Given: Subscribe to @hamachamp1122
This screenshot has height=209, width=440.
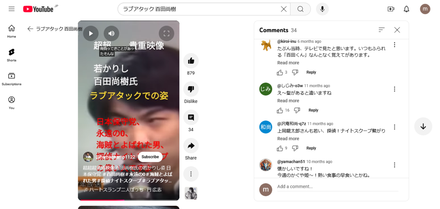Looking at the screenshot, I should [x=150, y=157].
